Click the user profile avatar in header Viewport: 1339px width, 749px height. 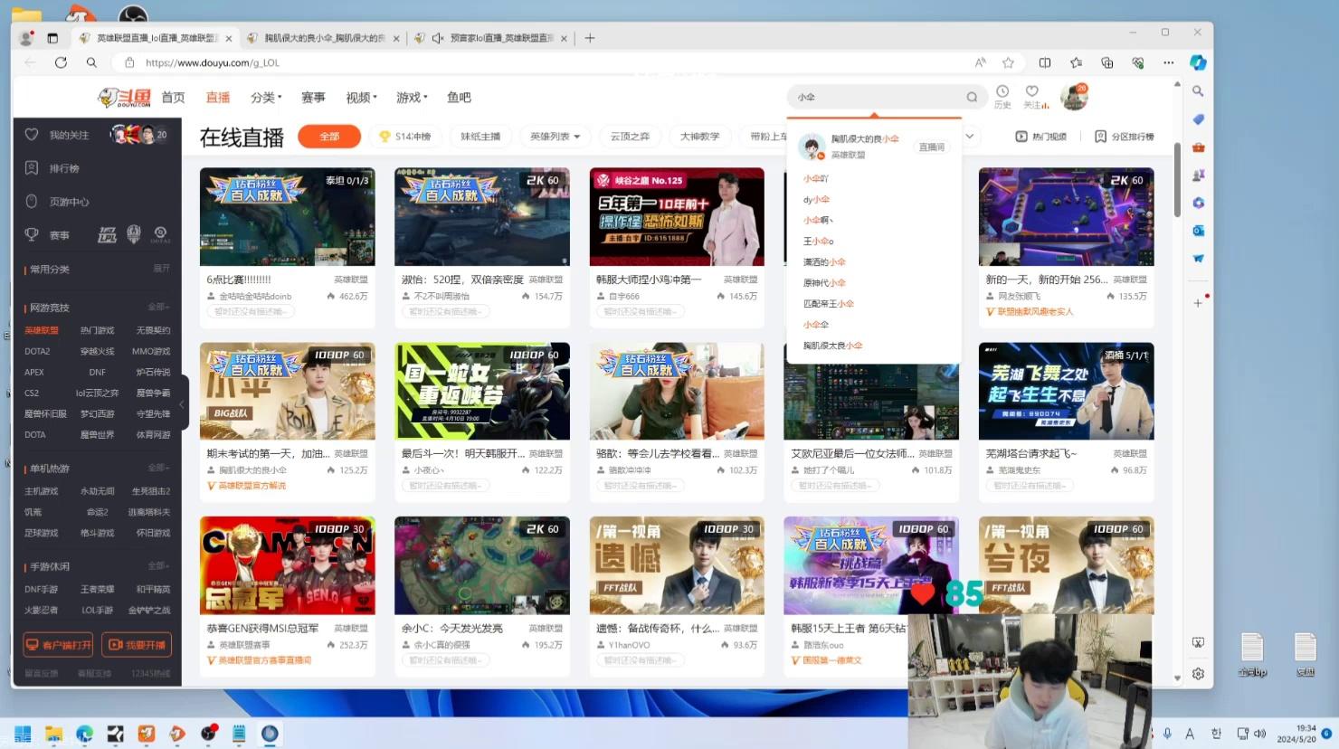(1074, 97)
